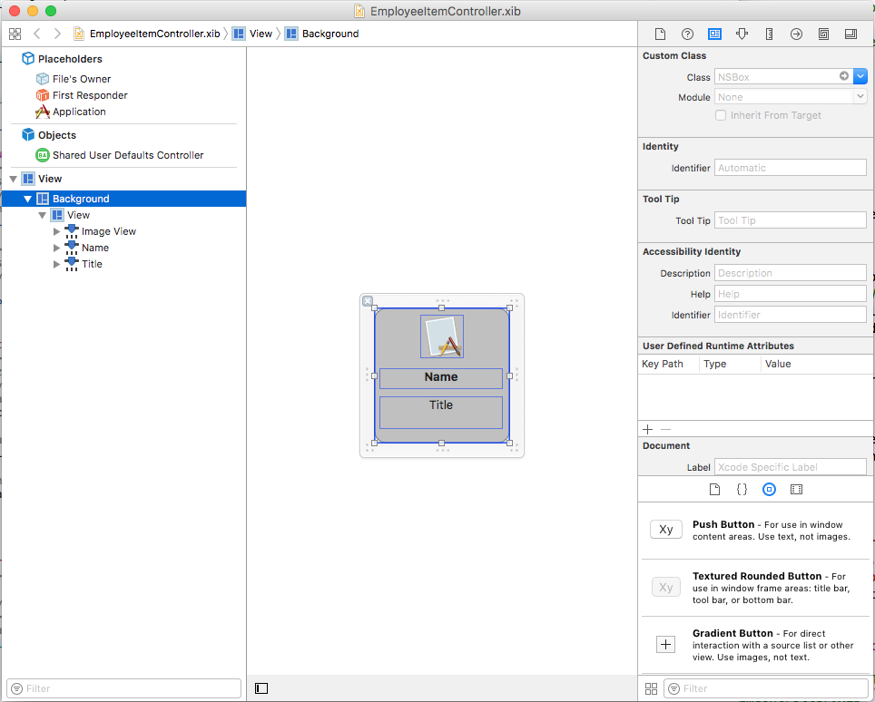Show the Object library
The image size is (875, 702).
click(769, 490)
